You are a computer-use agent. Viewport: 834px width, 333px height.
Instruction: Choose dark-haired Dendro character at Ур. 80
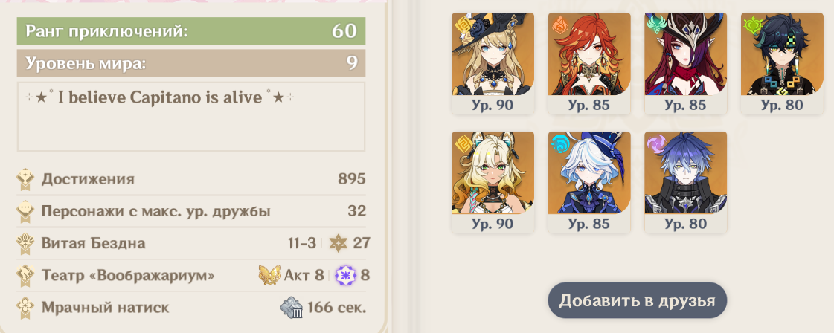[782, 63]
